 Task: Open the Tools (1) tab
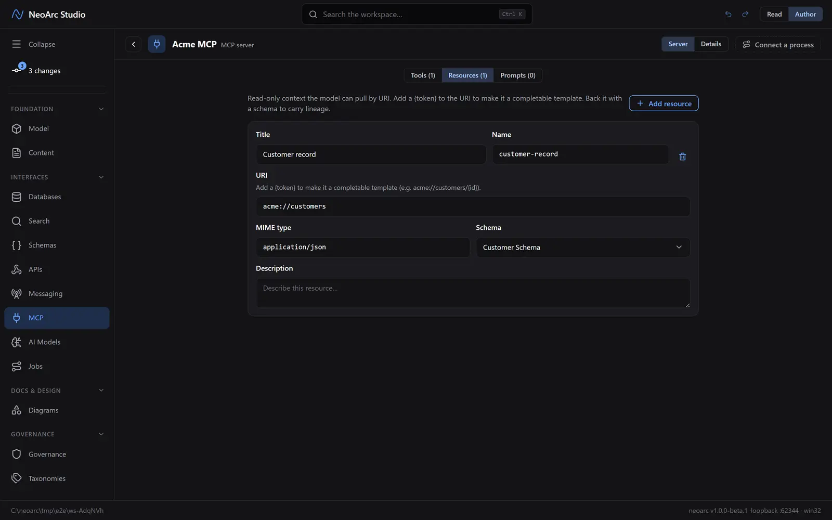coord(423,75)
